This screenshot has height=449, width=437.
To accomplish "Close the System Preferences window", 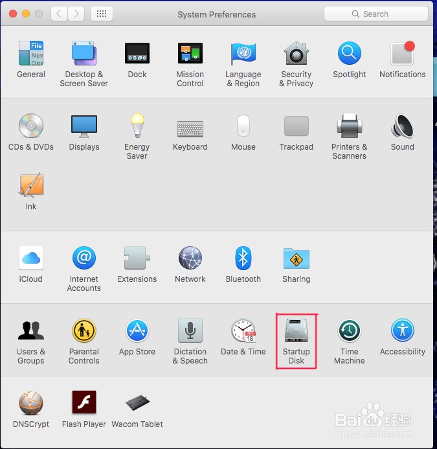I will click(13, 14).
